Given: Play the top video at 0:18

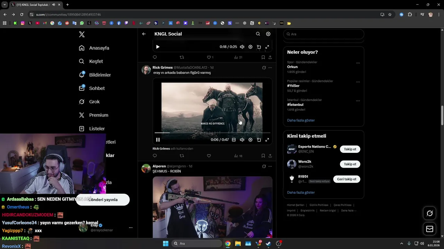Looking at the screenshot, I should pos(158,47).
